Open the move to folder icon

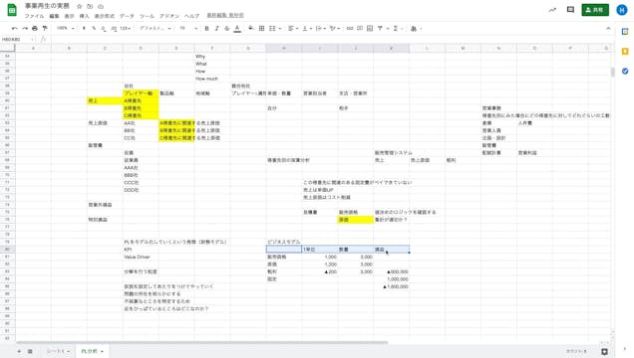pos(90,6)
